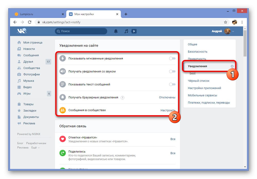Click the speech bubble icon beside Сообщения

pyautogui.click(x=19, y=55)
